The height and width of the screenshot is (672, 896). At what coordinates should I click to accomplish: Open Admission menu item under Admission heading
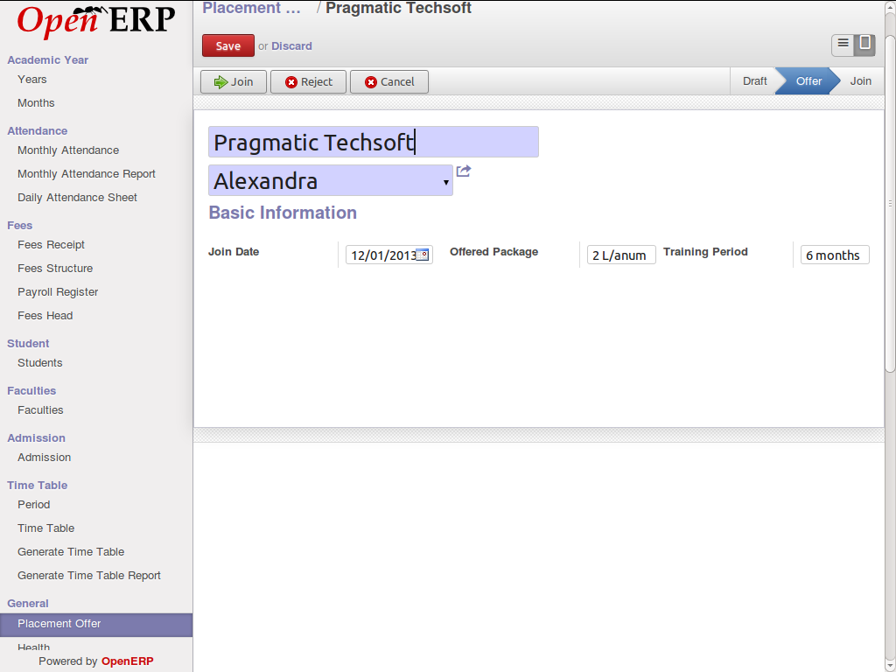[x=44, y=458]
